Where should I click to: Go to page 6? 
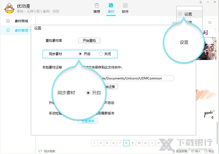(114, 143)
